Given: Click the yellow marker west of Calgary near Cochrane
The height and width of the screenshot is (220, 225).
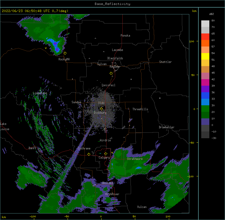Looking at the screenshot, I should (x=89, y=154).
